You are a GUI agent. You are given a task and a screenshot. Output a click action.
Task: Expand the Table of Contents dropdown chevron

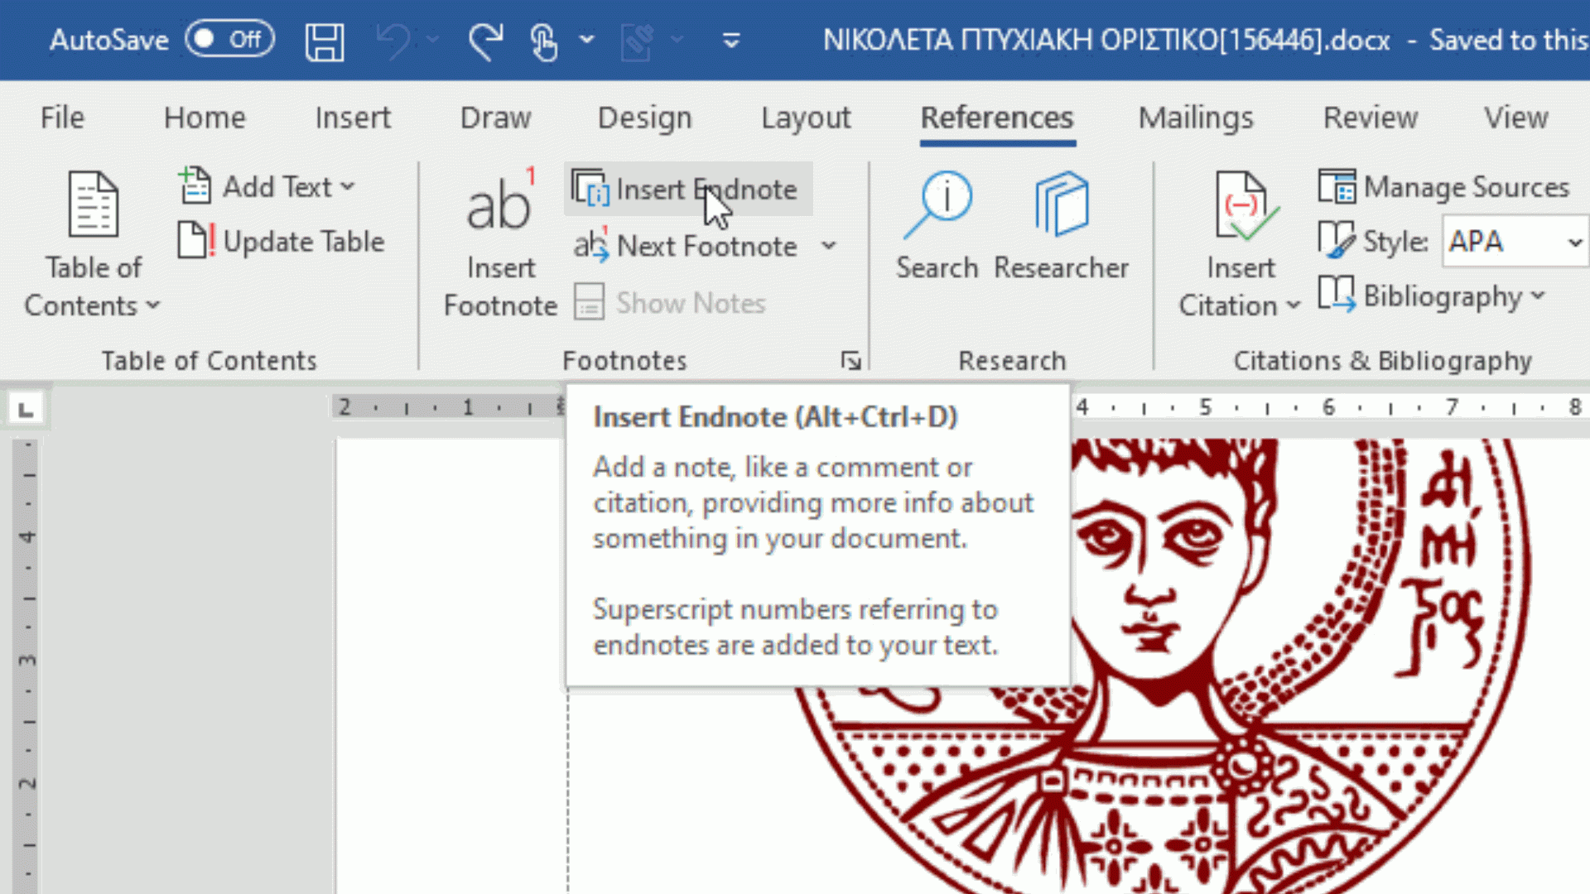tap(153, 305)
